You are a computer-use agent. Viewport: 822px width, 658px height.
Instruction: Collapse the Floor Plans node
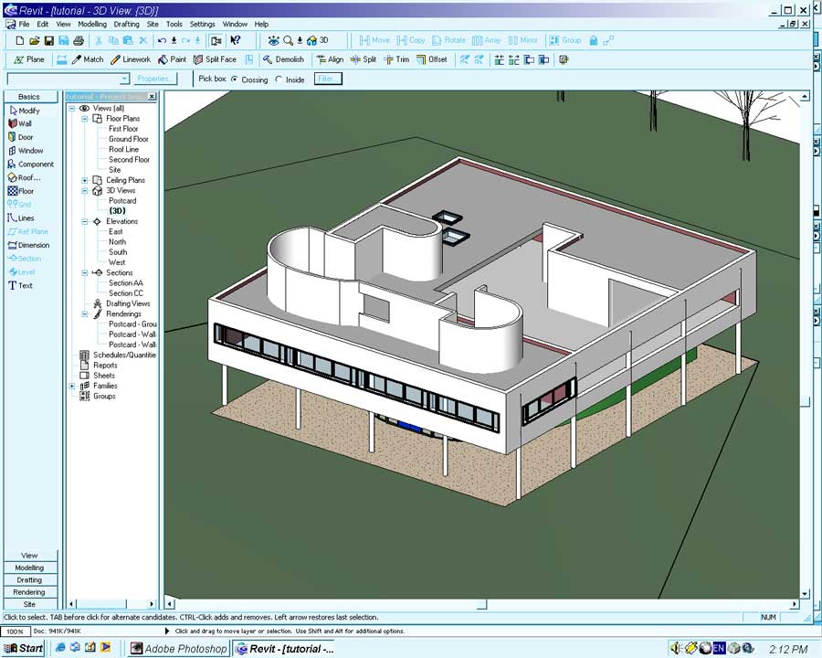click(x=84, y=119)
